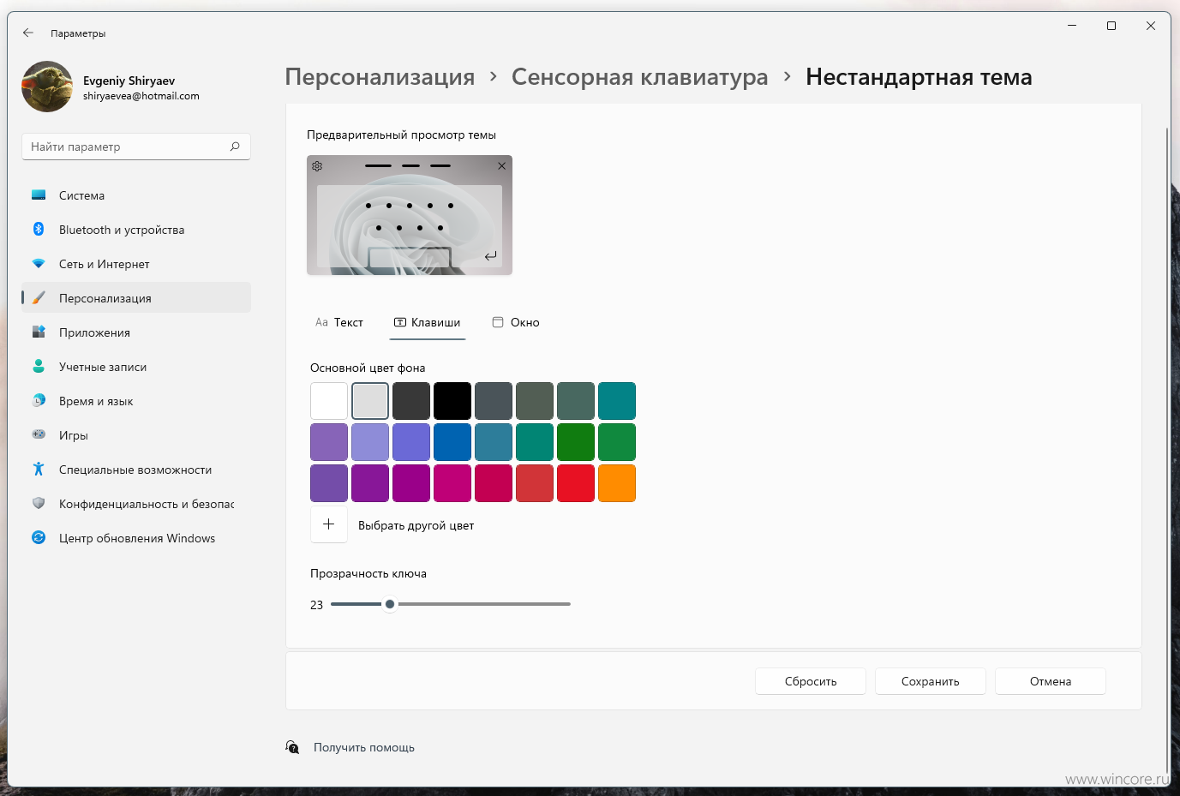This screenshot has width=1180, height=796.
Task: Select the orange color swatch
Action: tap(617, 483)
